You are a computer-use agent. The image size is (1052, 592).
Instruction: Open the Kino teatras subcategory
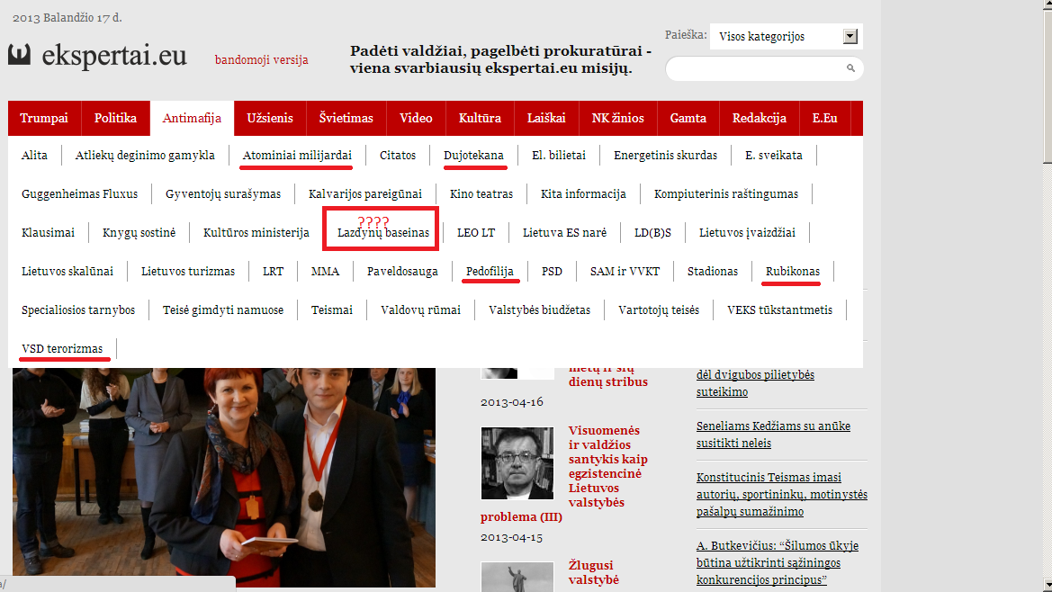pos(481,194)
